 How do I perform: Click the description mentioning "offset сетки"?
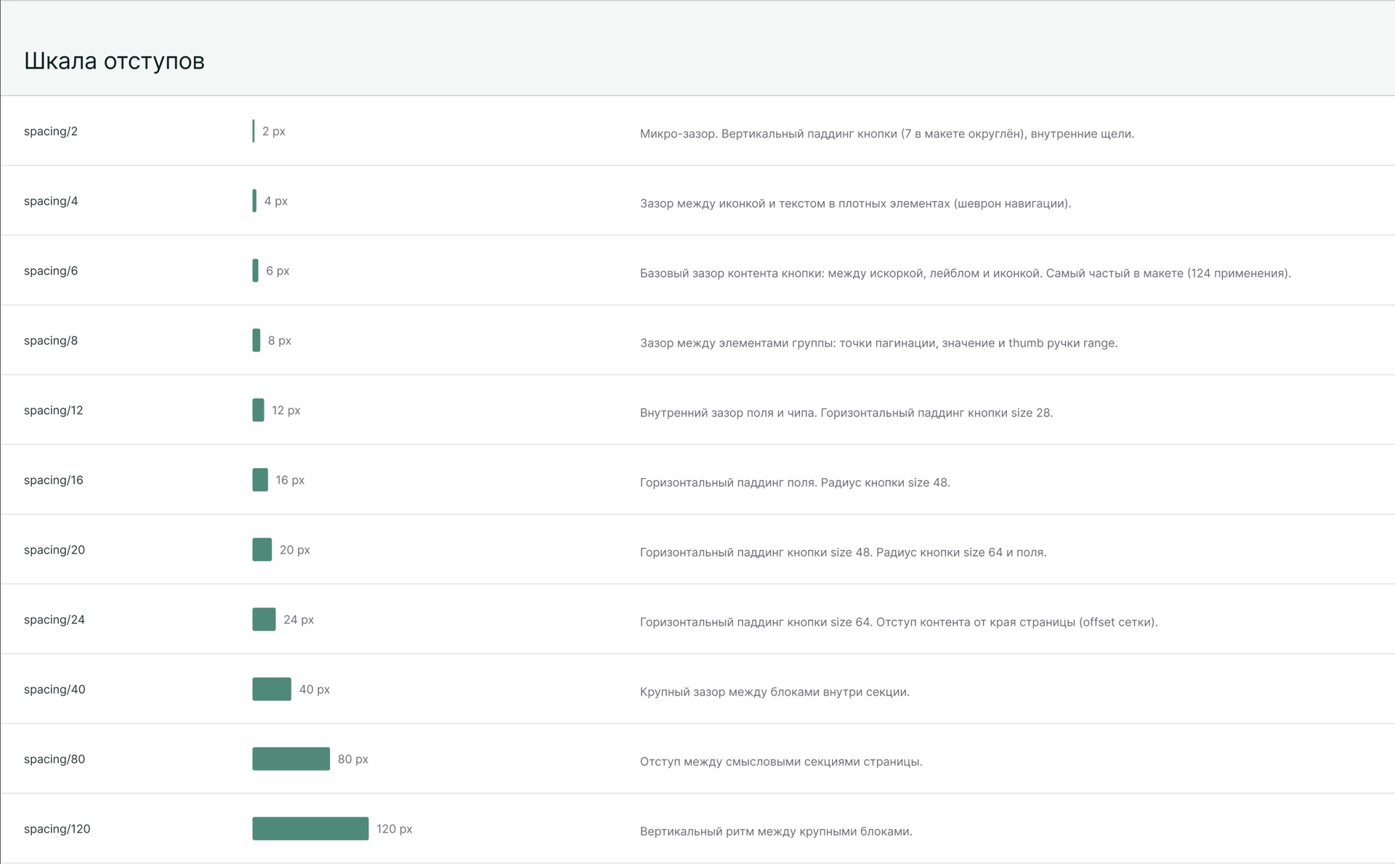click(899, 622)
